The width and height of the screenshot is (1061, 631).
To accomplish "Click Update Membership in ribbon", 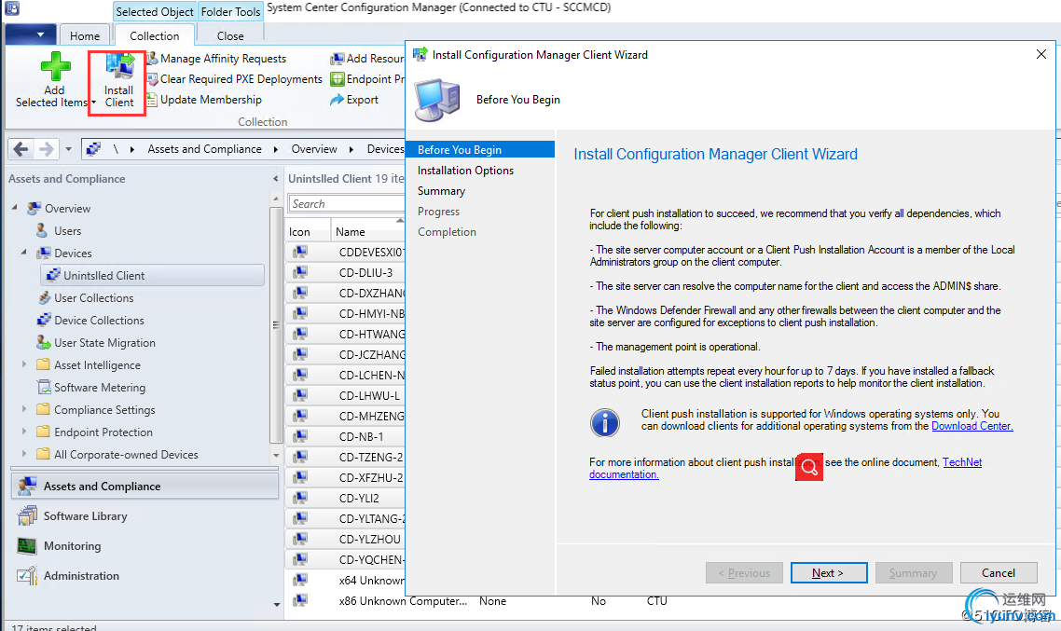I will click(211, 100).
